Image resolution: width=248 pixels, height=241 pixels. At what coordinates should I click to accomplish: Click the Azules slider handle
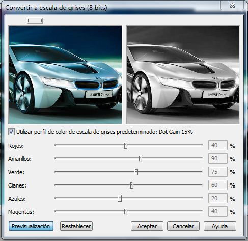[x=120, y=198]
